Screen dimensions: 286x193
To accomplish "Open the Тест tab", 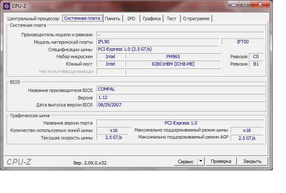I will [171, 19].
